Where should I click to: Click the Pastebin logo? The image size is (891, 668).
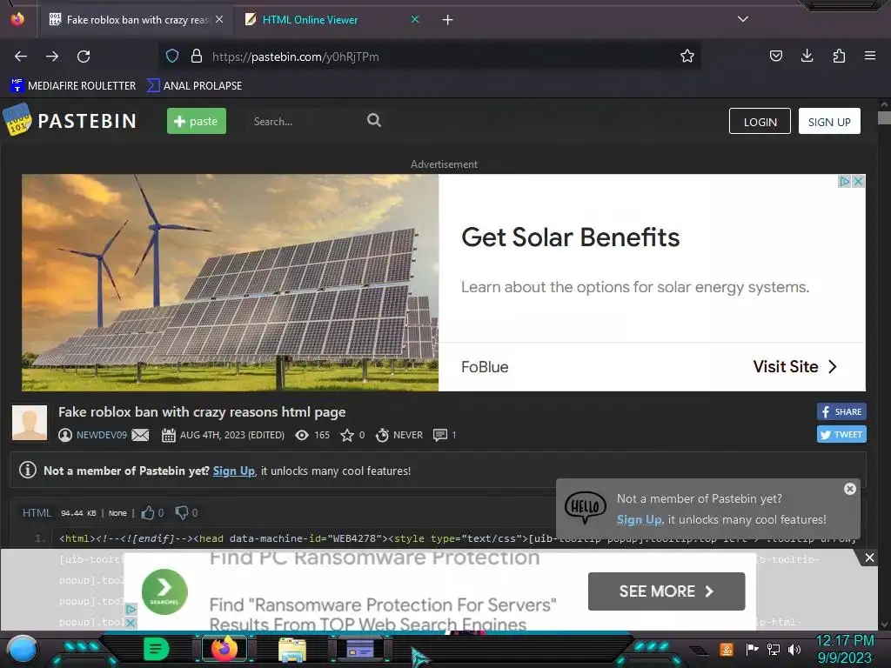click(70, 120)
